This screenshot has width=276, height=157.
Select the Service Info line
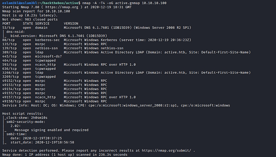118,105
